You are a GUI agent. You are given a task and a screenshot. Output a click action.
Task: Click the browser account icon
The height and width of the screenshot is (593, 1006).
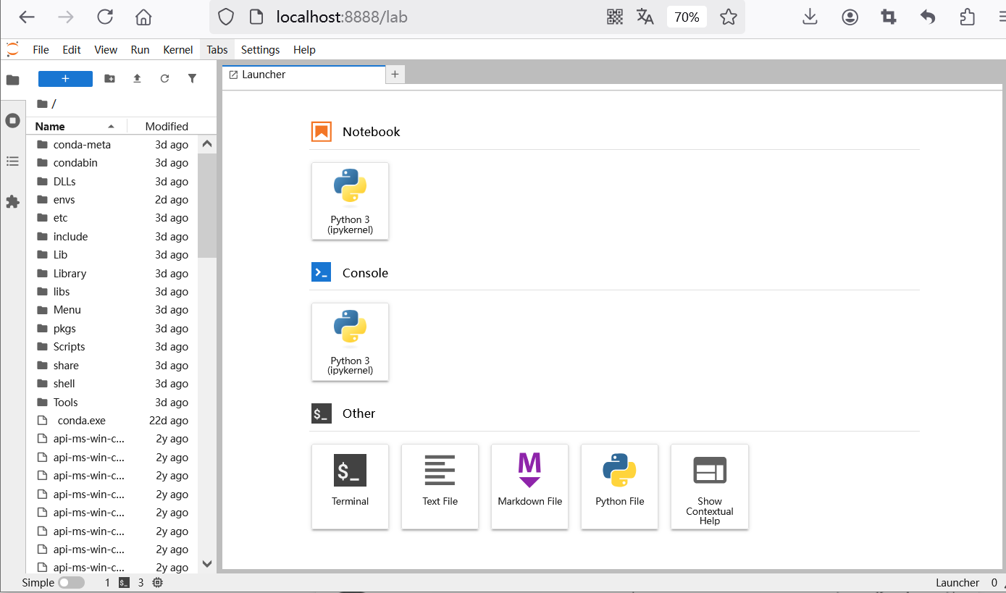pos(850,17)
